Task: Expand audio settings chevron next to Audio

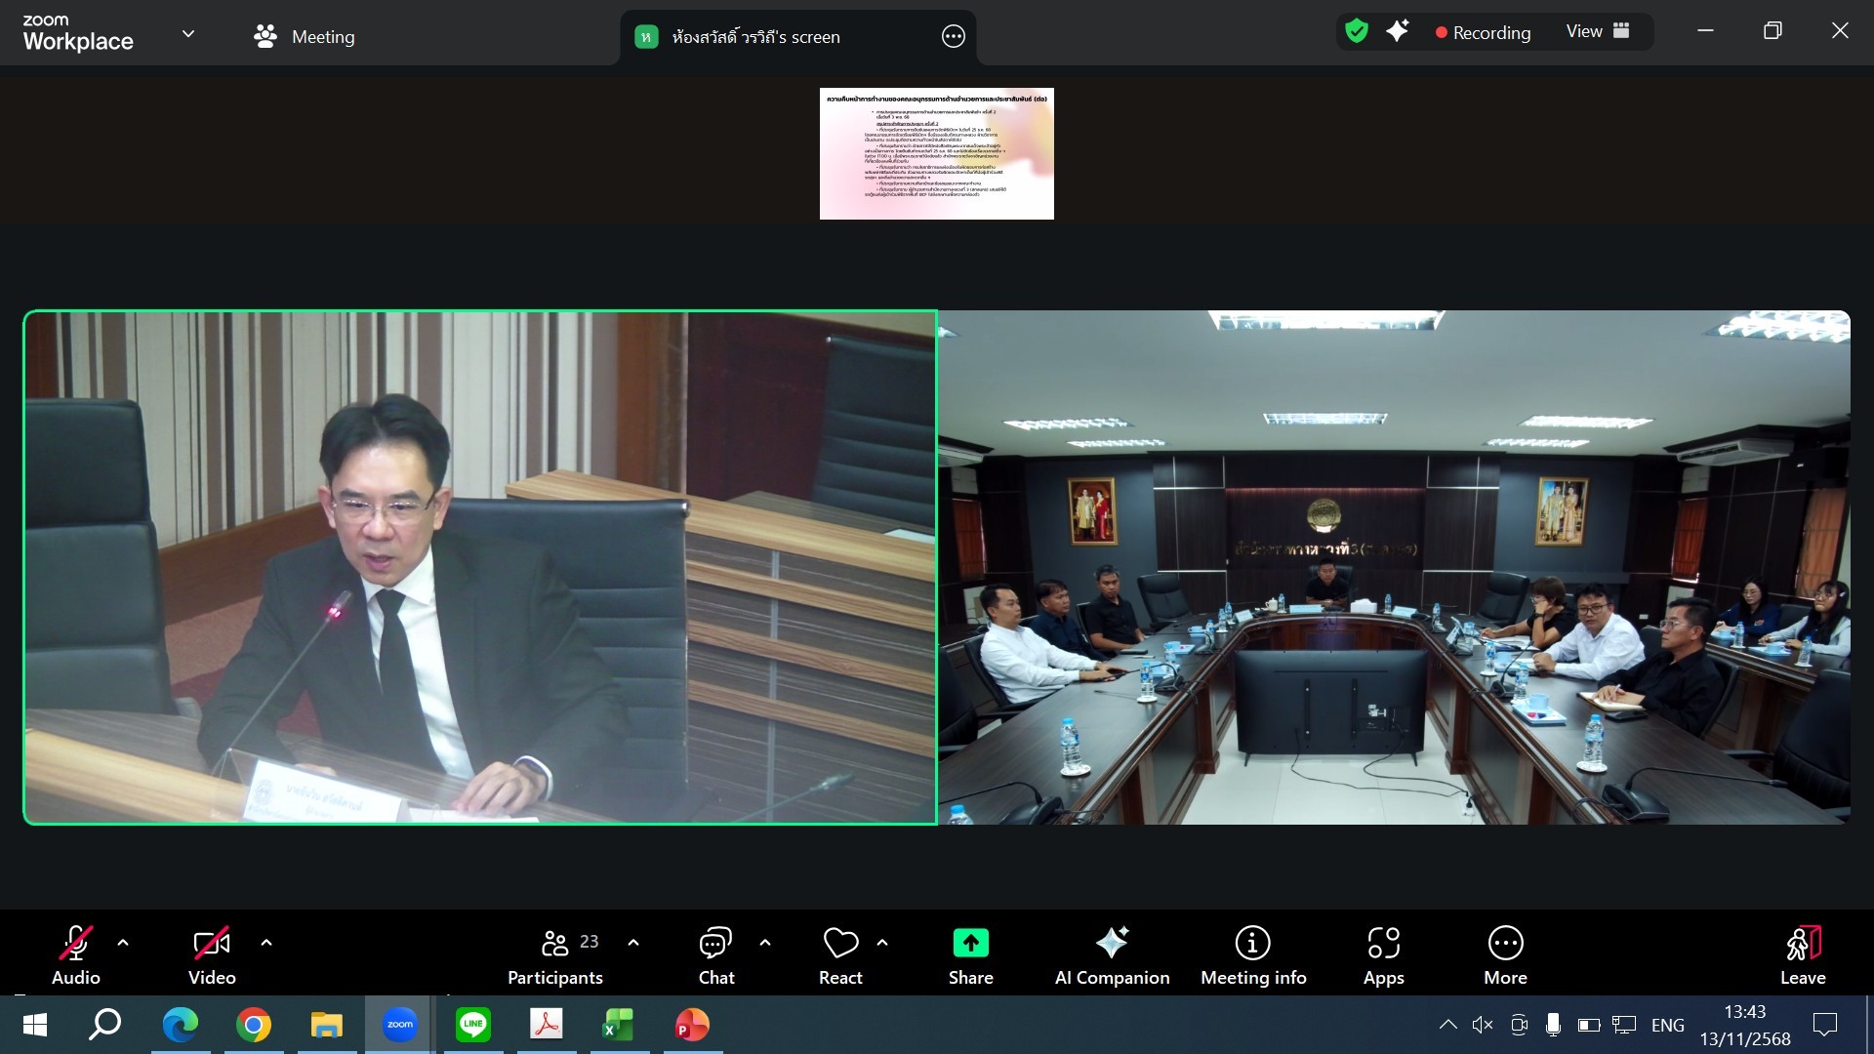Action: pyautogui.click(x=123, y=943)
